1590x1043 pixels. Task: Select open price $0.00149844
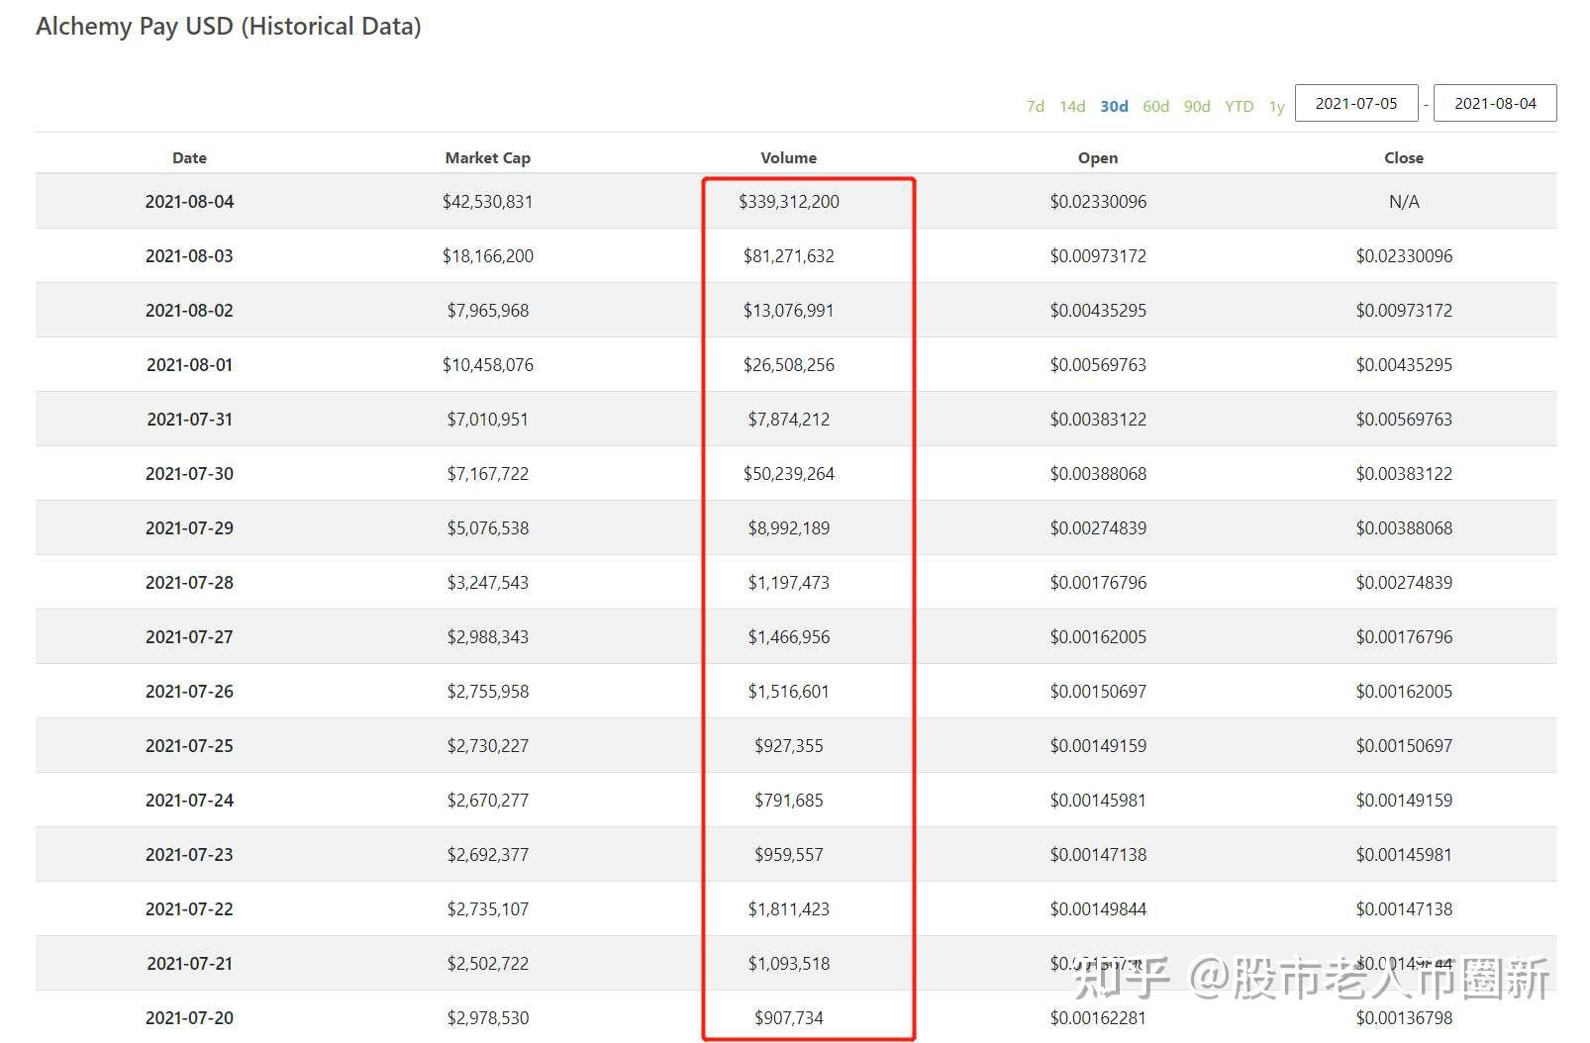[x=1098, y=909]
